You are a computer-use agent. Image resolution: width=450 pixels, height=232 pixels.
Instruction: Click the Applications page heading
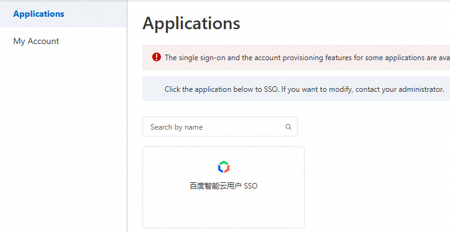(191, 24)
